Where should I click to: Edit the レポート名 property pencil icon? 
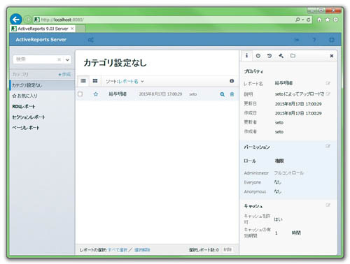pos(328,83)
